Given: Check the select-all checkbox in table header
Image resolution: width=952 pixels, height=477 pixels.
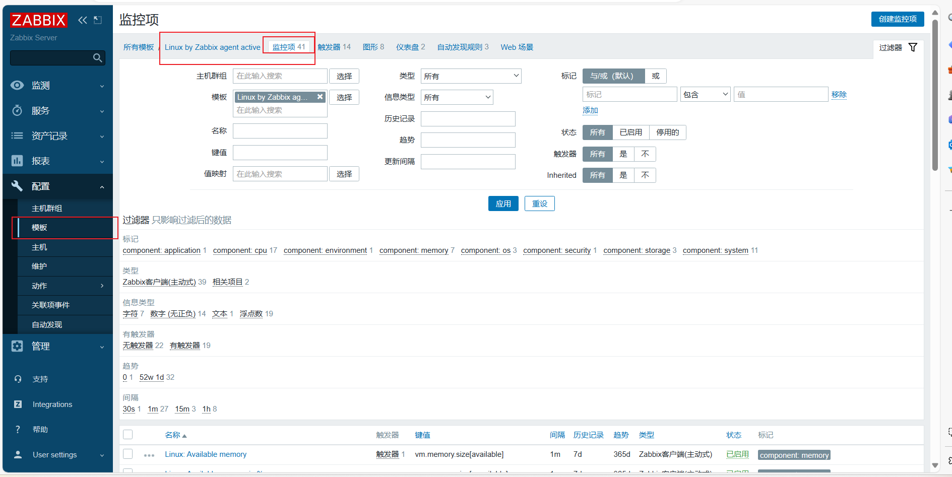Looking at the screenshot, I should click(x=128, y=435).
